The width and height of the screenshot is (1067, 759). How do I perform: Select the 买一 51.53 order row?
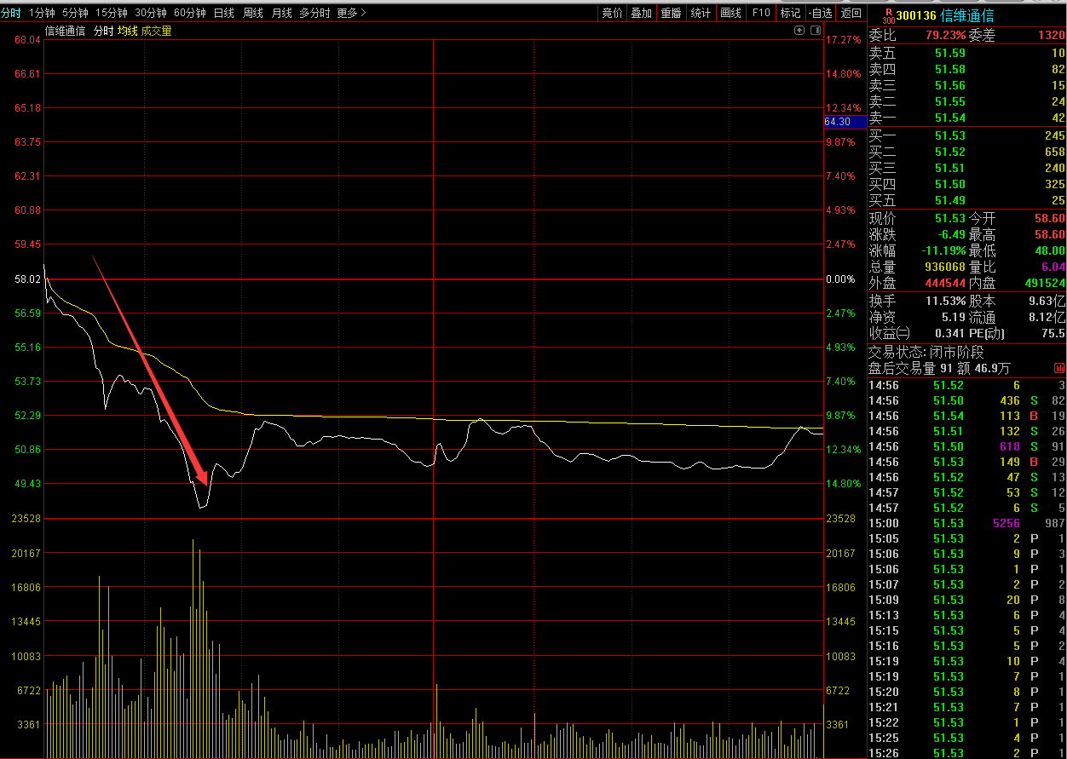[x=966, y=135]
